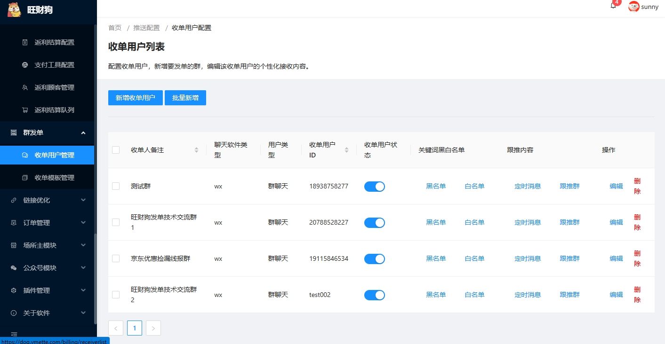Go to the next page arrow

[x=153, y=328]
